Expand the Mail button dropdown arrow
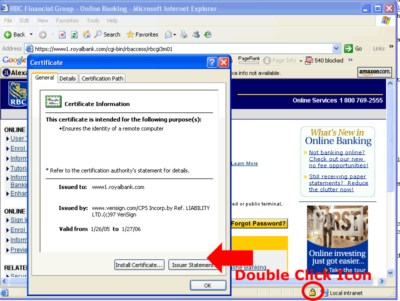400x301 pixels. coord(174,34)
